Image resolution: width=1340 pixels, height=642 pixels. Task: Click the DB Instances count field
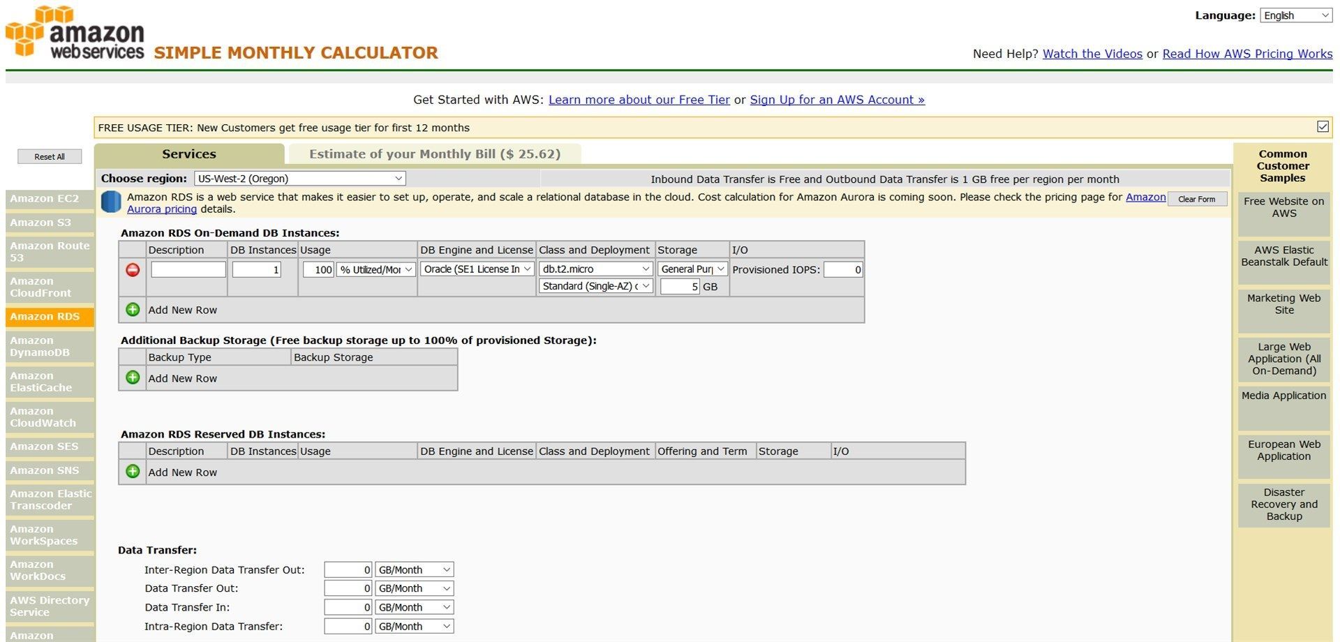click(x=257, y=269)
